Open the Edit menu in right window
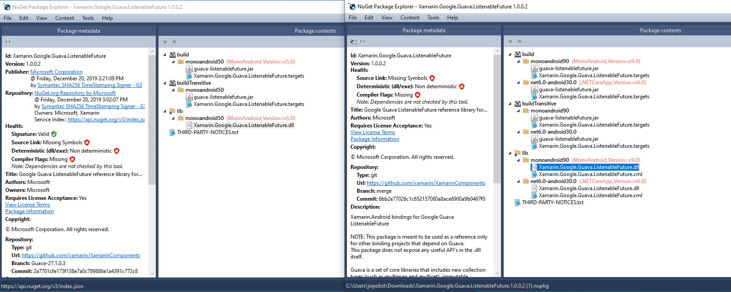Viewport: 731px width, 292px height. 369,18
